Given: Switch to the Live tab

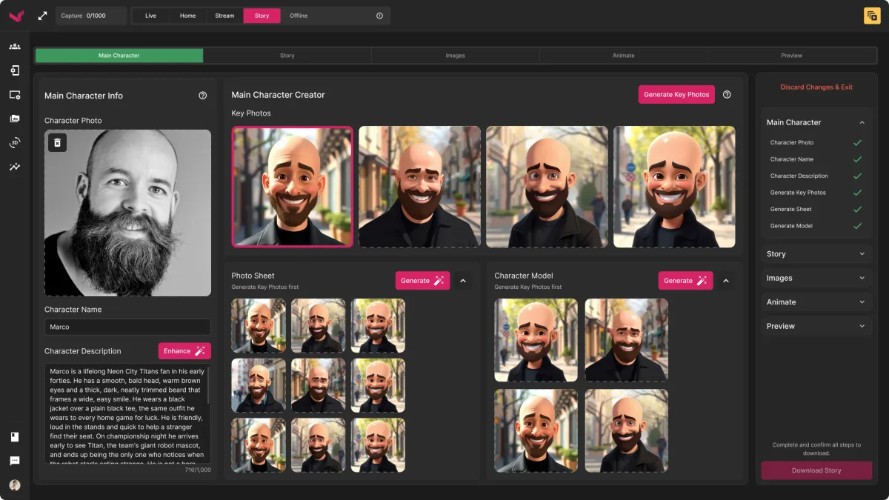Looking at the screenshot, I should (x=150, y=16).
